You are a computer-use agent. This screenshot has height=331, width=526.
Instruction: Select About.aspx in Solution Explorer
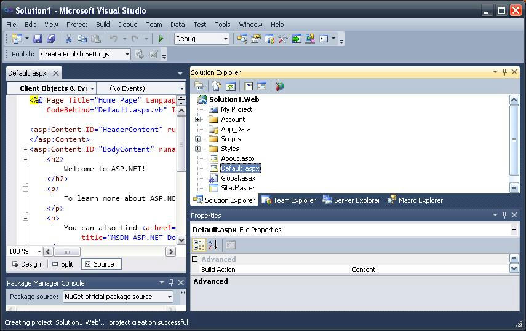coord(238,159)
